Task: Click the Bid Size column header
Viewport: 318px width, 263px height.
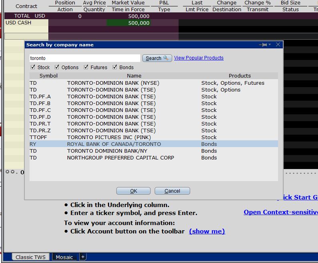Action: tap(290, 3)
